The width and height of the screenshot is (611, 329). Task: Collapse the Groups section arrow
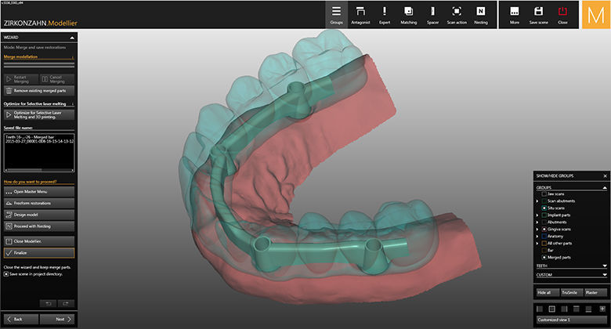click(x=605, y=188)
